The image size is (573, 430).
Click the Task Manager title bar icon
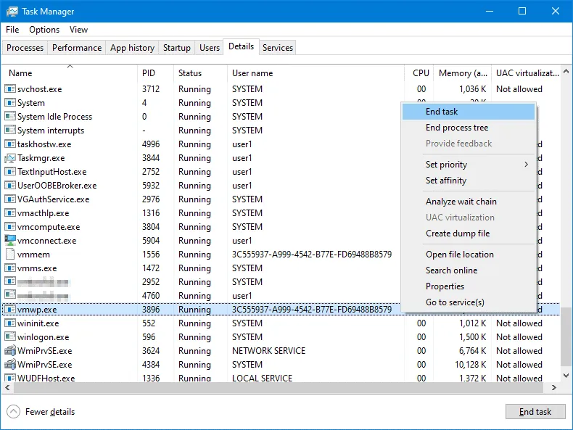click(x=12, y=12)
